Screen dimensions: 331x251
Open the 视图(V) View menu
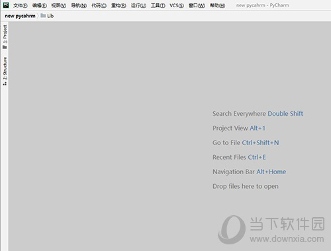pos(59,5)
